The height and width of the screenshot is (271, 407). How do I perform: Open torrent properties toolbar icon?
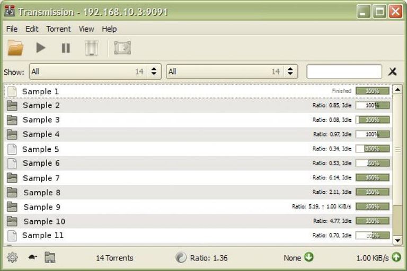point(122,48)
